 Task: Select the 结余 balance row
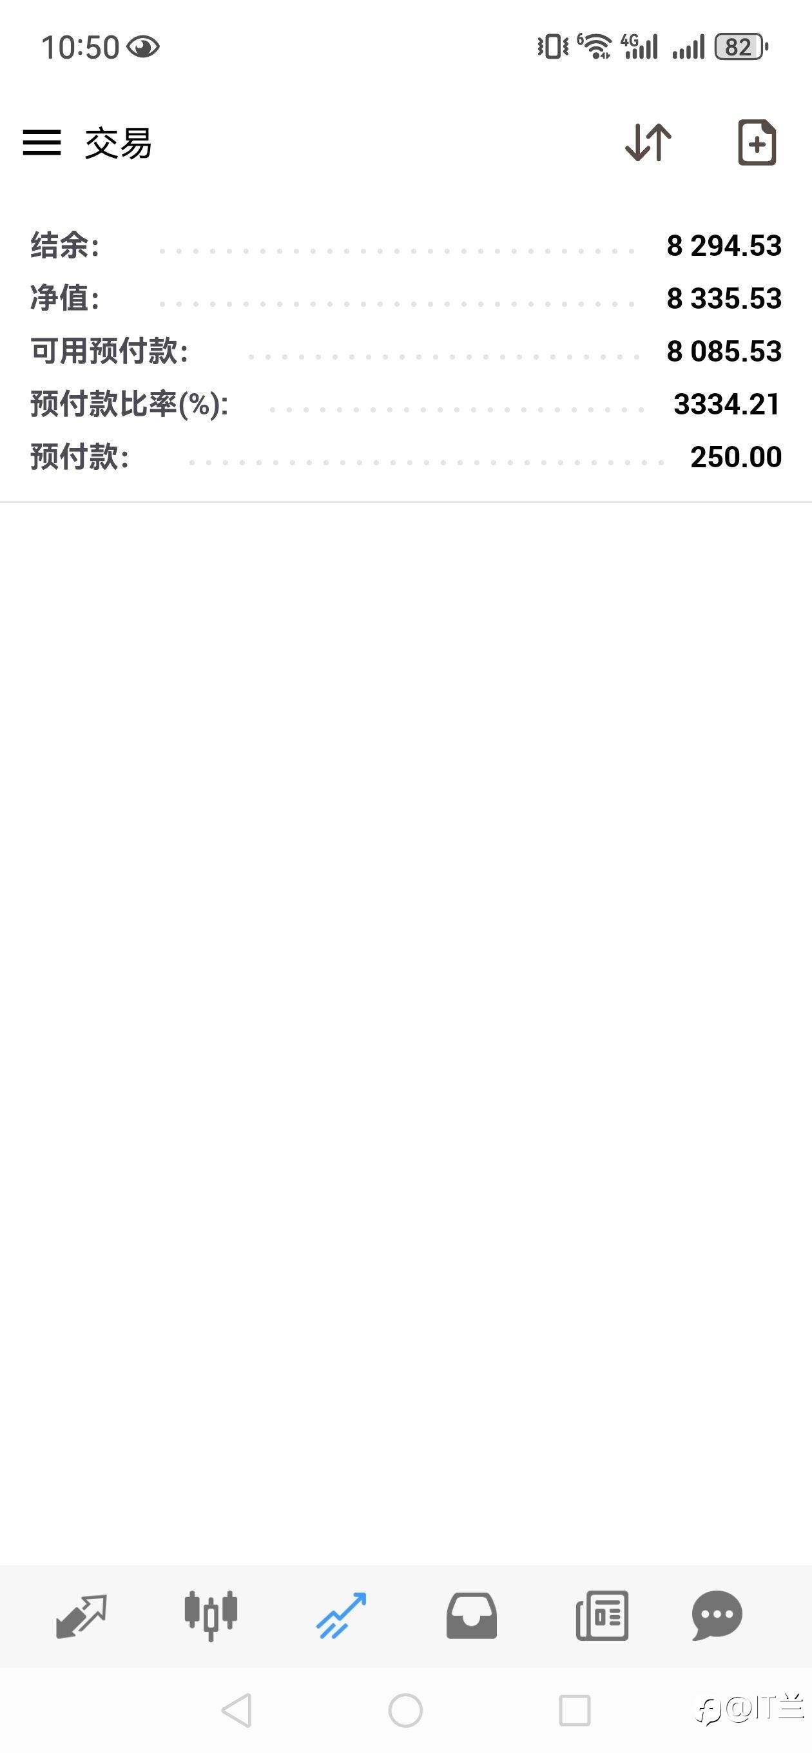[x=405, y=246]
